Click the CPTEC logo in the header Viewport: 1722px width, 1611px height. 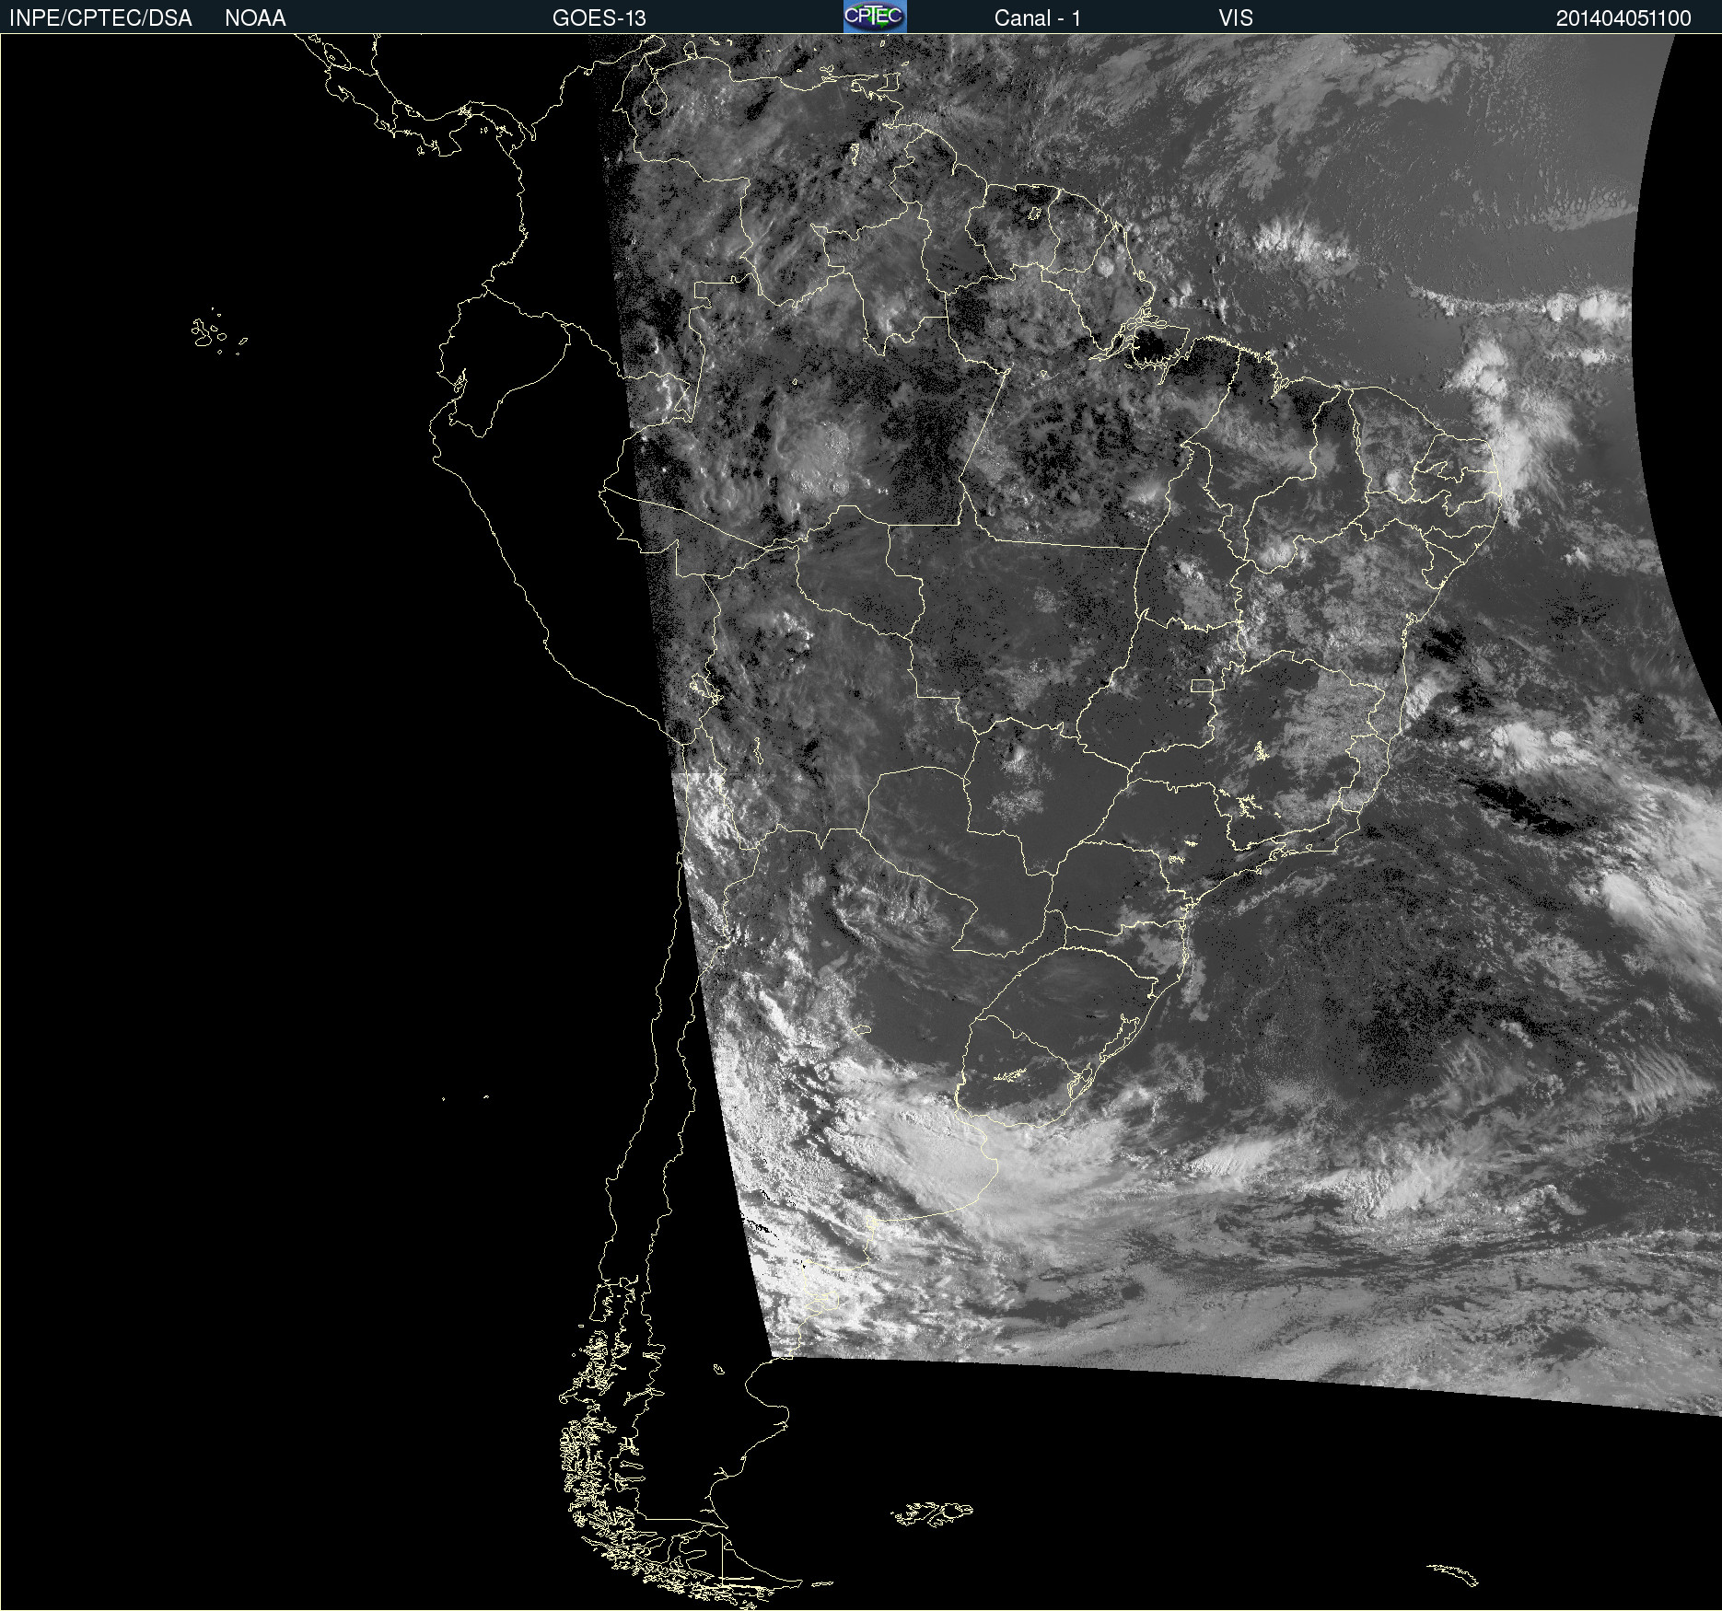coord(875,17)
